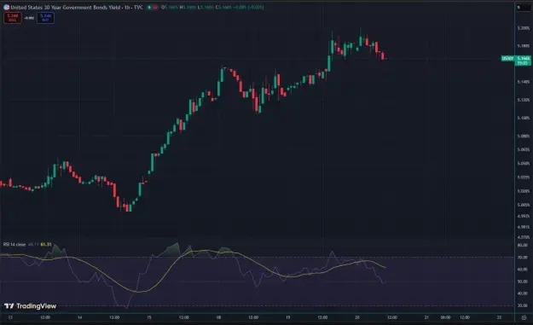The image size is (533, 325).
Task: Click the date 22 on the time axis
Action: [499, 317]
